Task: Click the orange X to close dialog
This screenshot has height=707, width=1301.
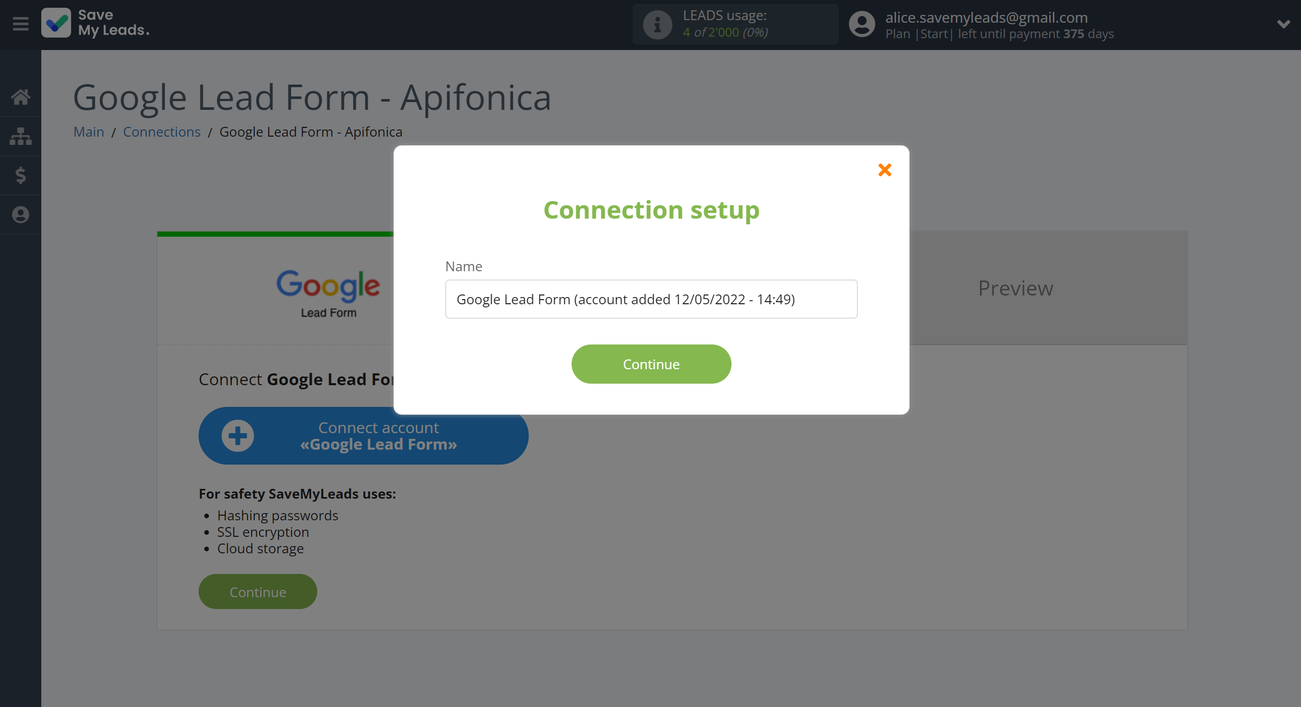Action: tap(884, 170)
